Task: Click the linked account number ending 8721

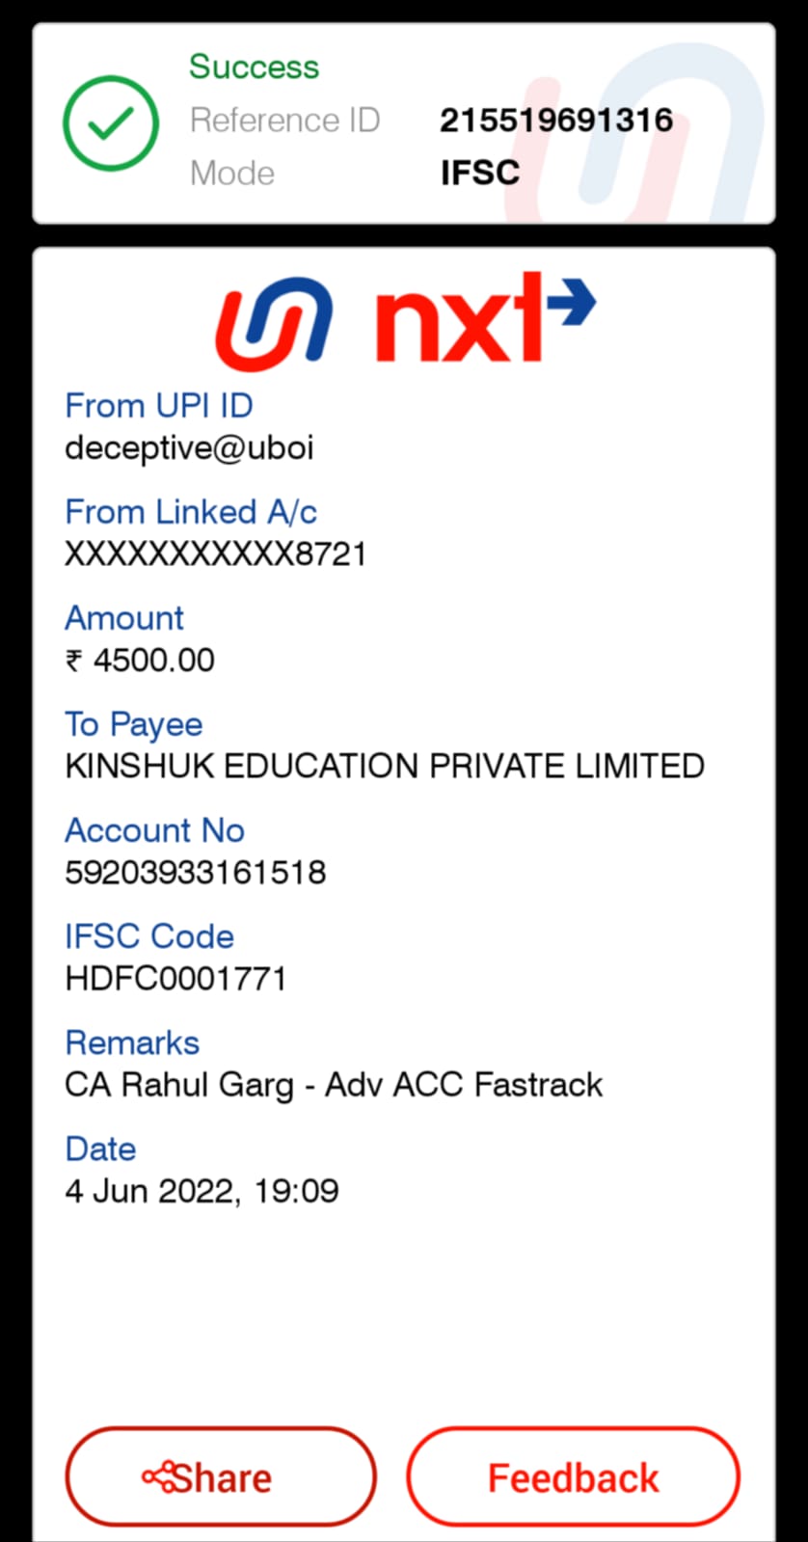Action: coord(215,555)
